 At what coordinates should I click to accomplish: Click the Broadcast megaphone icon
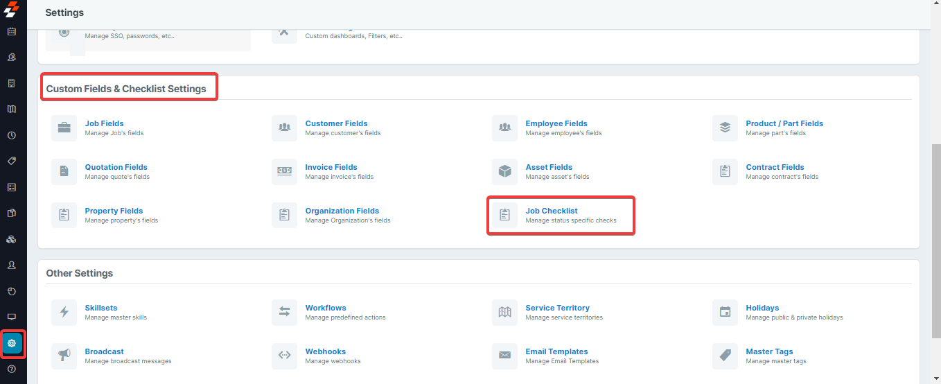click(x=64, y=356)
